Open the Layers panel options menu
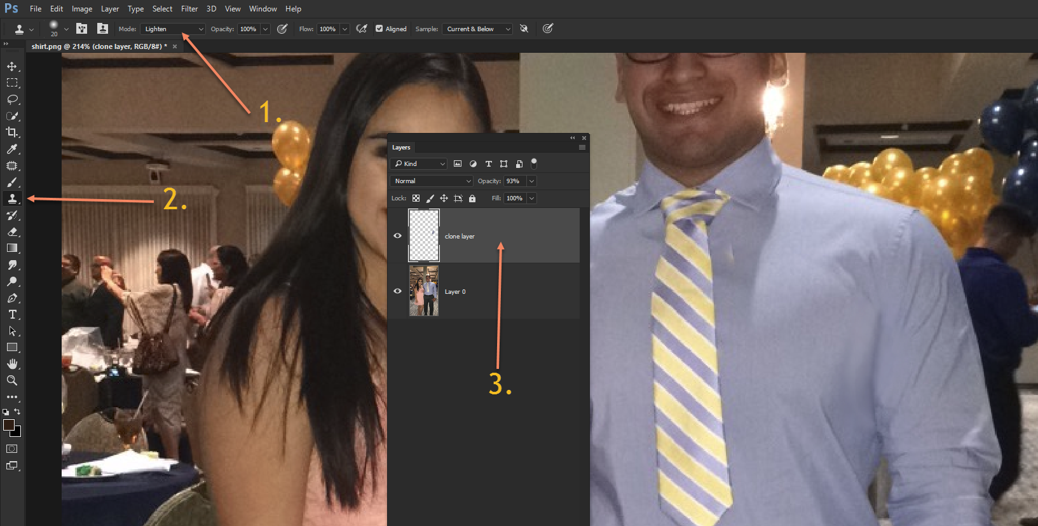Screen dimensions: 1038x526 582,147
